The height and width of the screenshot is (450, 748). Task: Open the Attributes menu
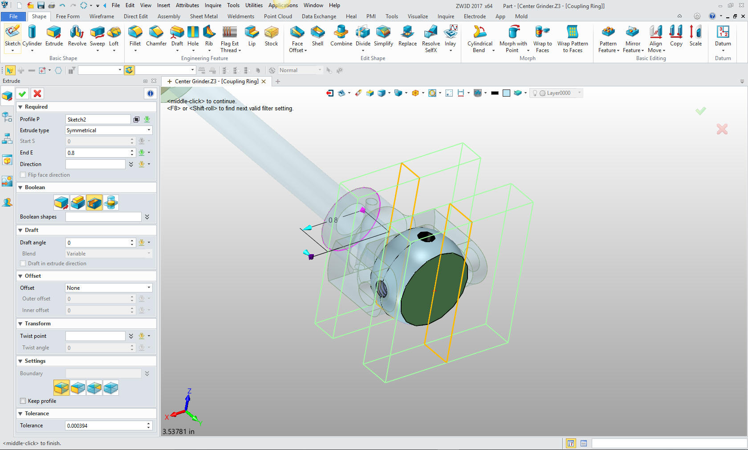pos(187,5)
